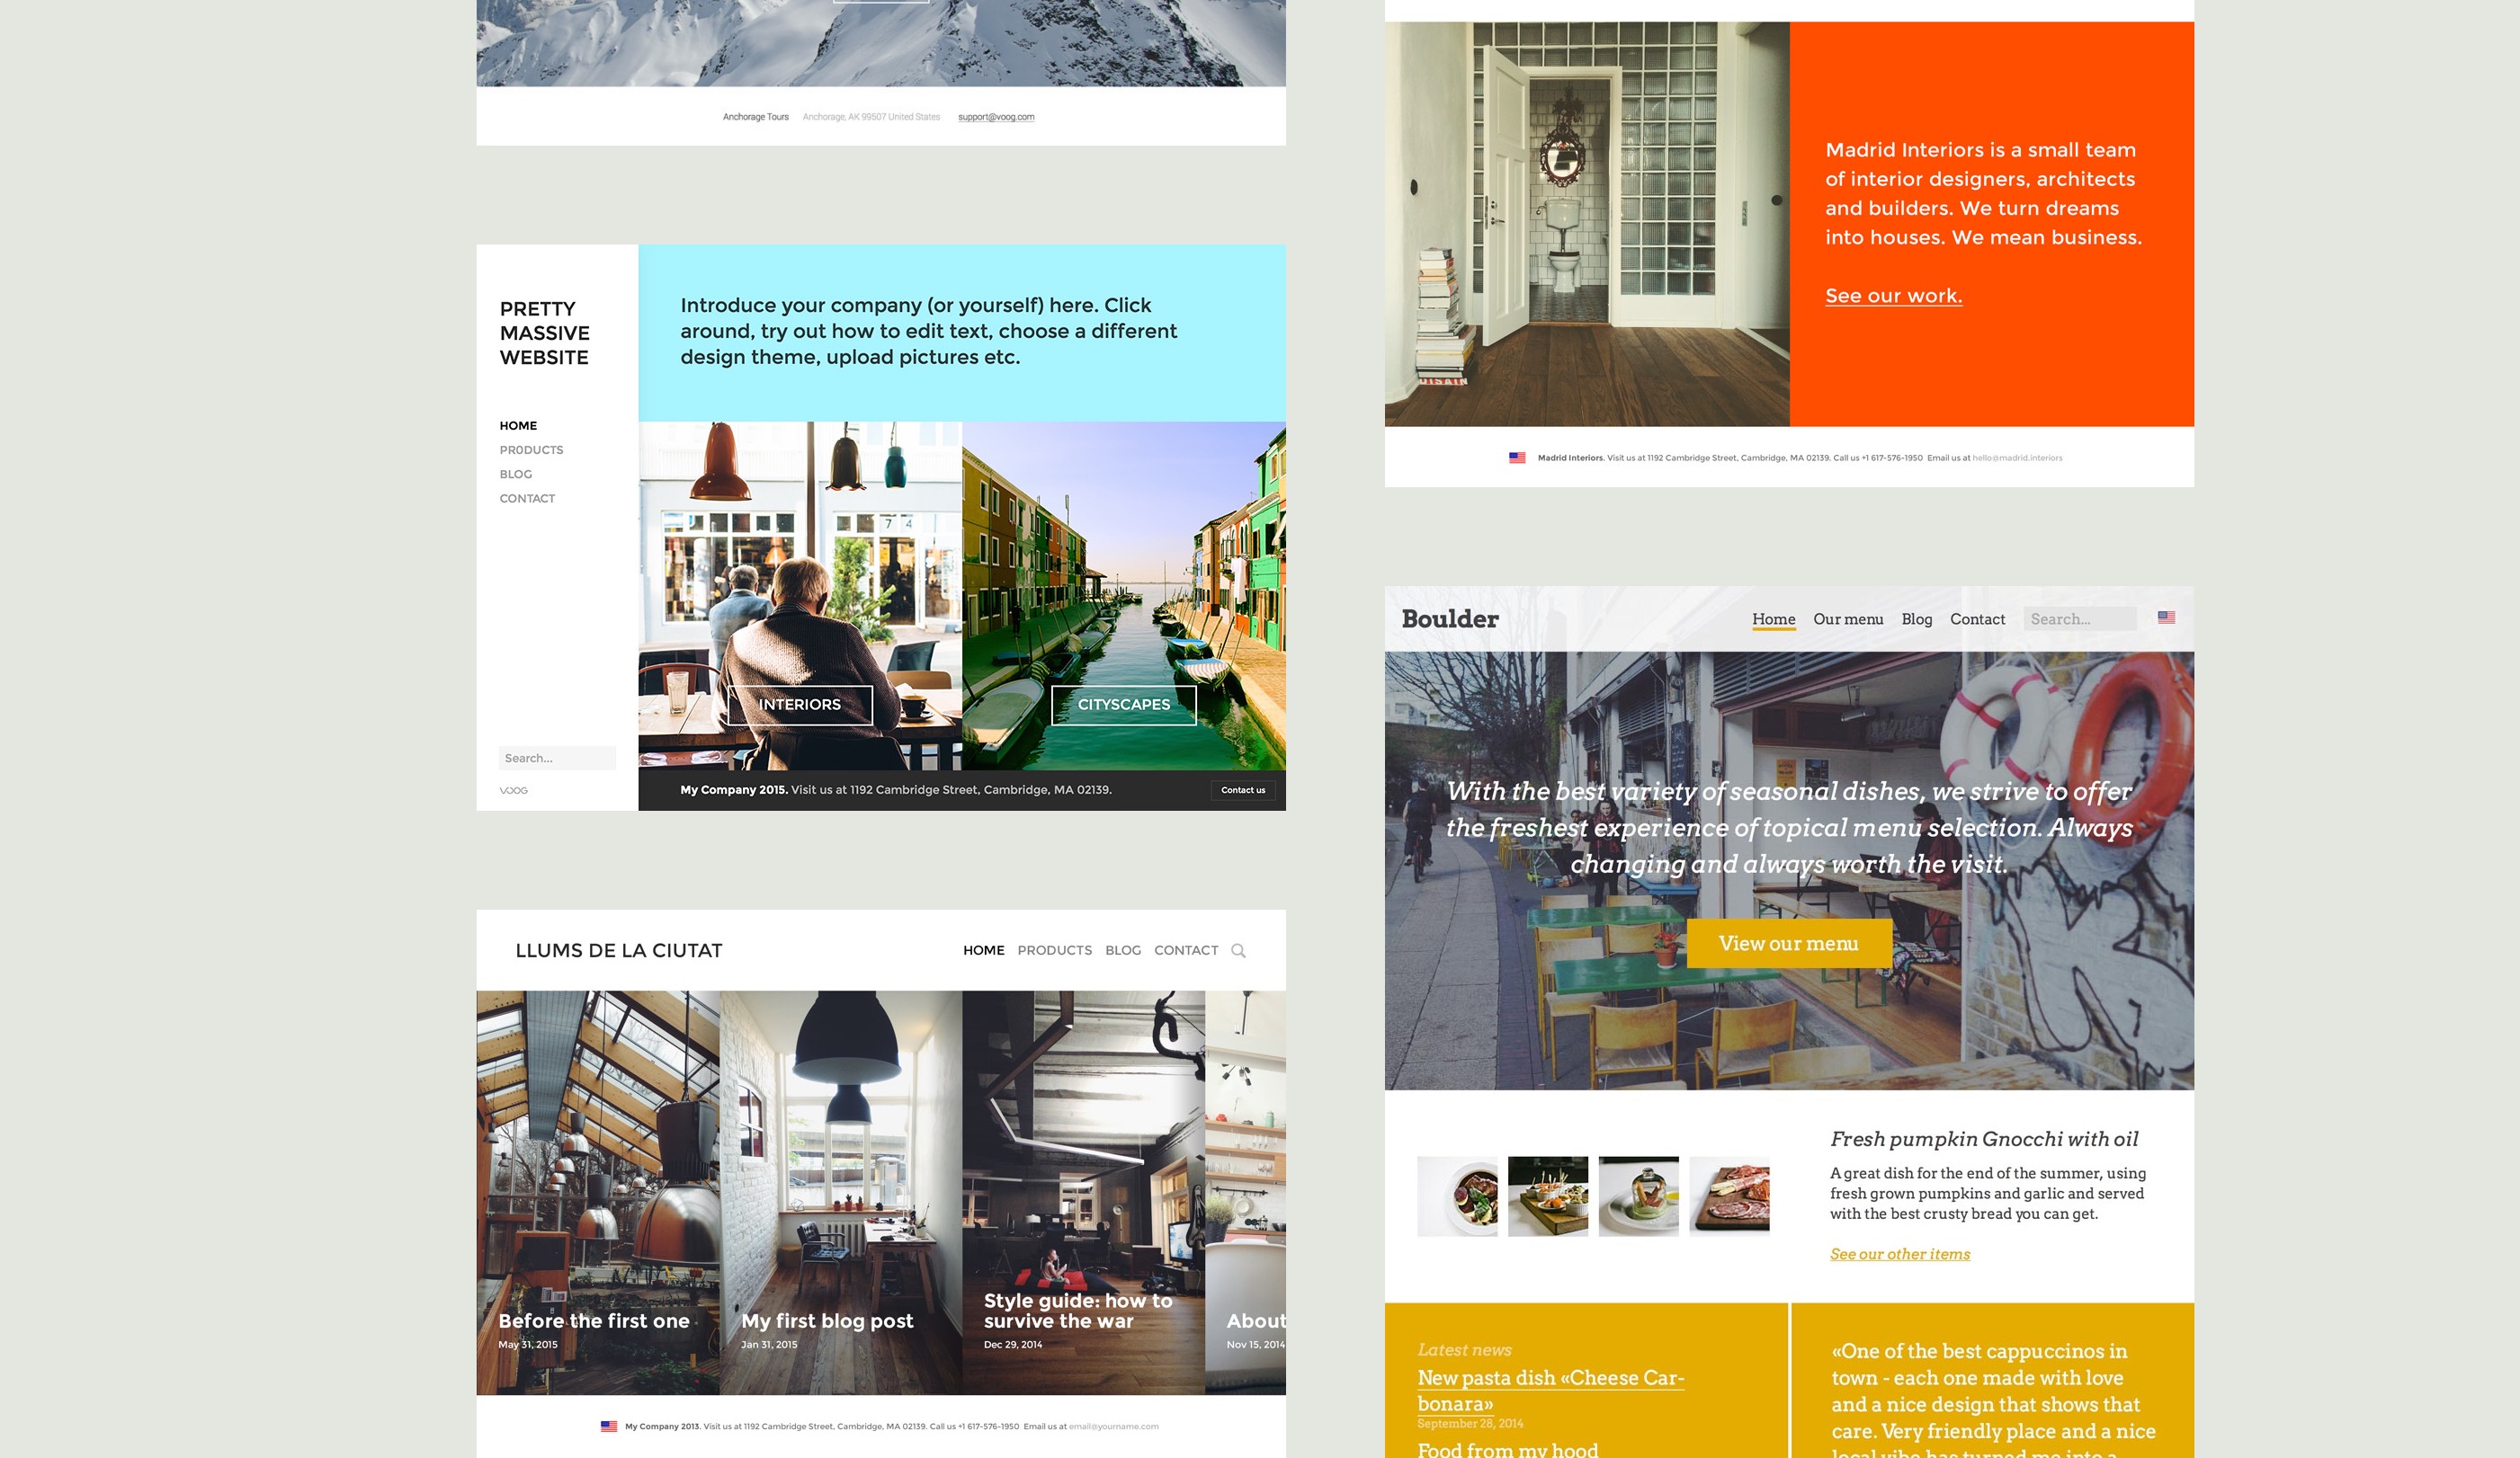2520x1458 pixels.
Task: Select Contact in Boulder navigation bar
Action: (1977, 618)
